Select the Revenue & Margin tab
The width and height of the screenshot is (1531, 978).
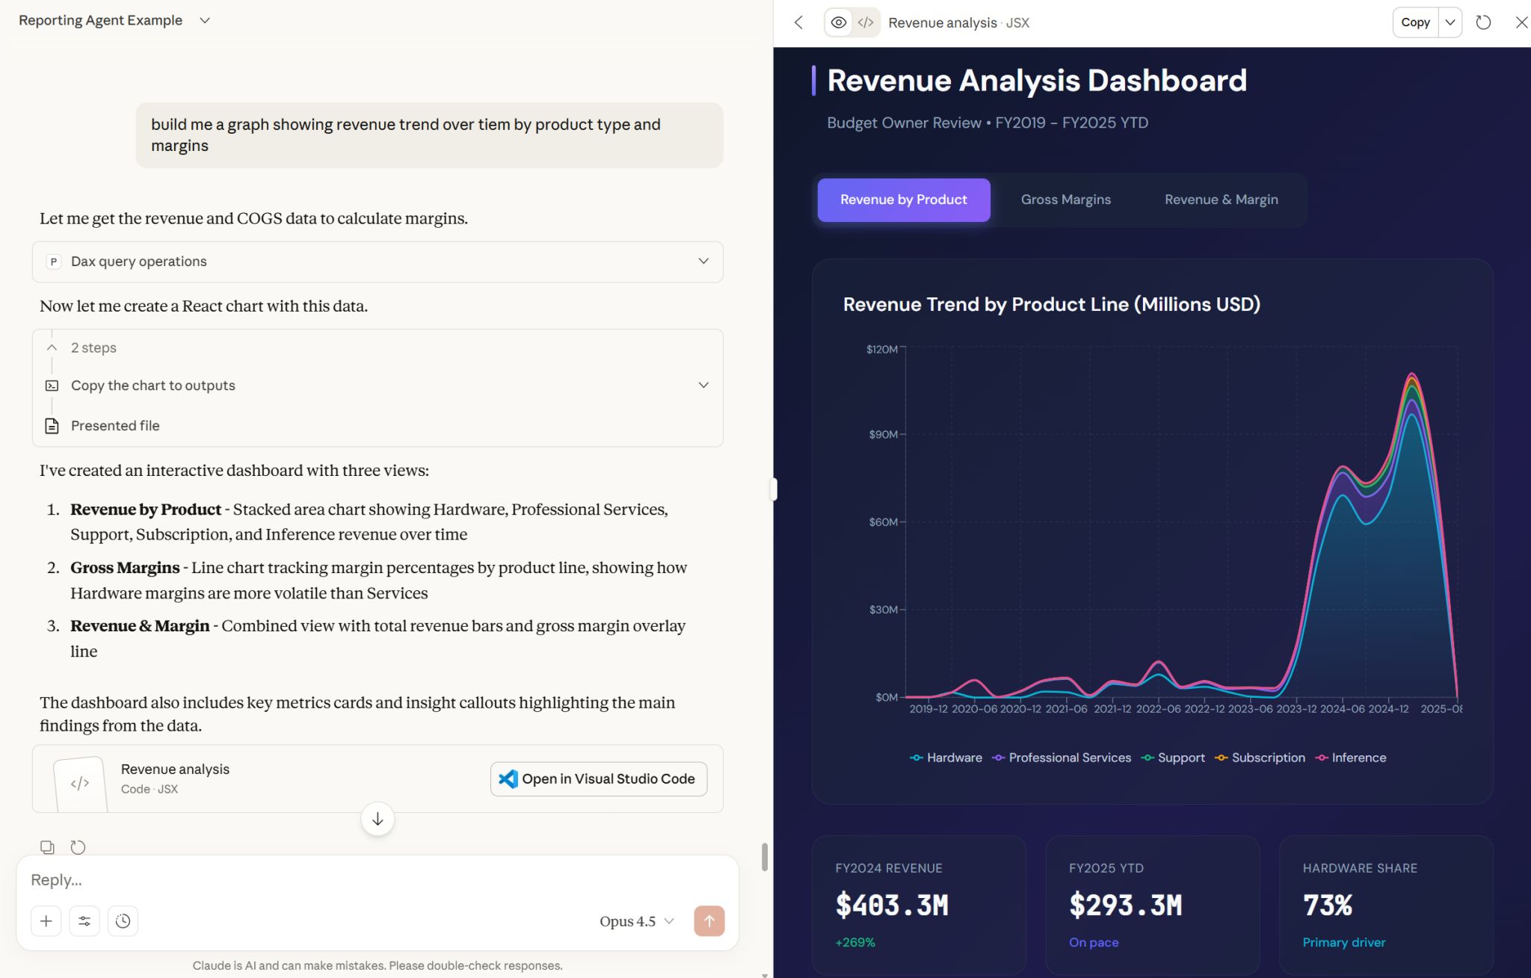point(1221,199)
